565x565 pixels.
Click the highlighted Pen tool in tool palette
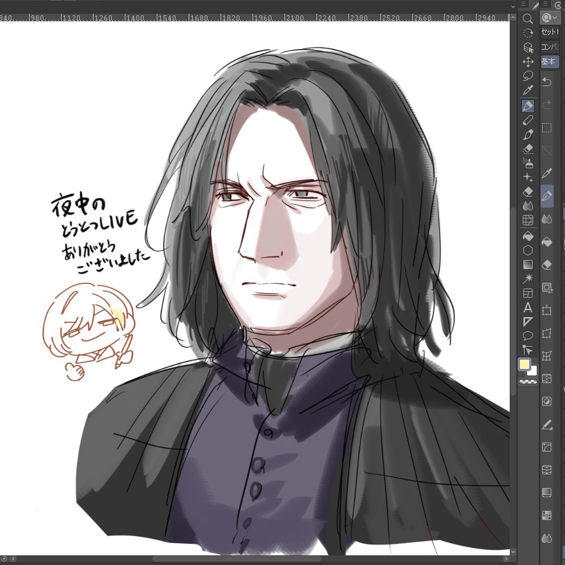(527, 106)
